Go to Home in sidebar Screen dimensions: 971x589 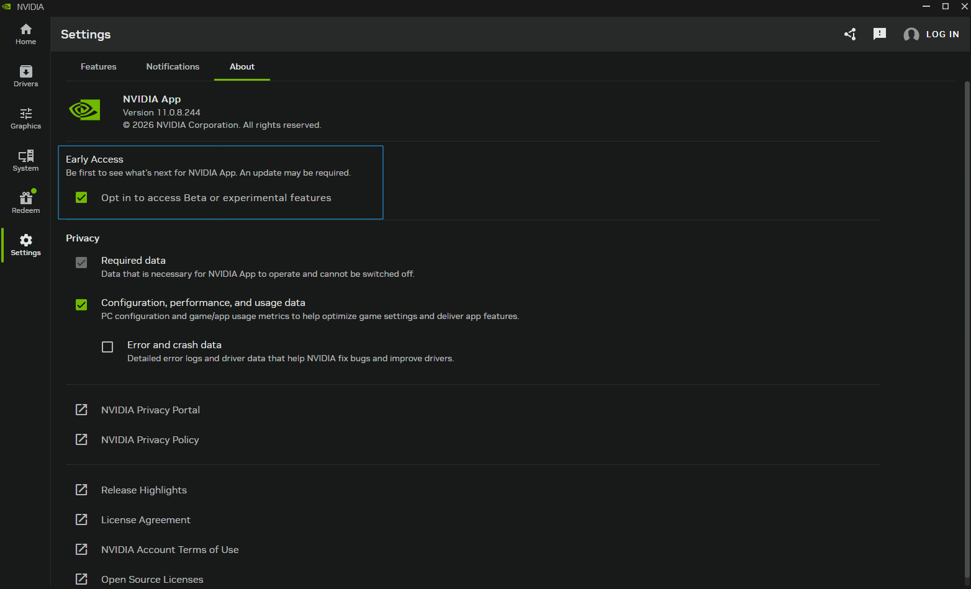pyautogui.click(x=25, y=34)
